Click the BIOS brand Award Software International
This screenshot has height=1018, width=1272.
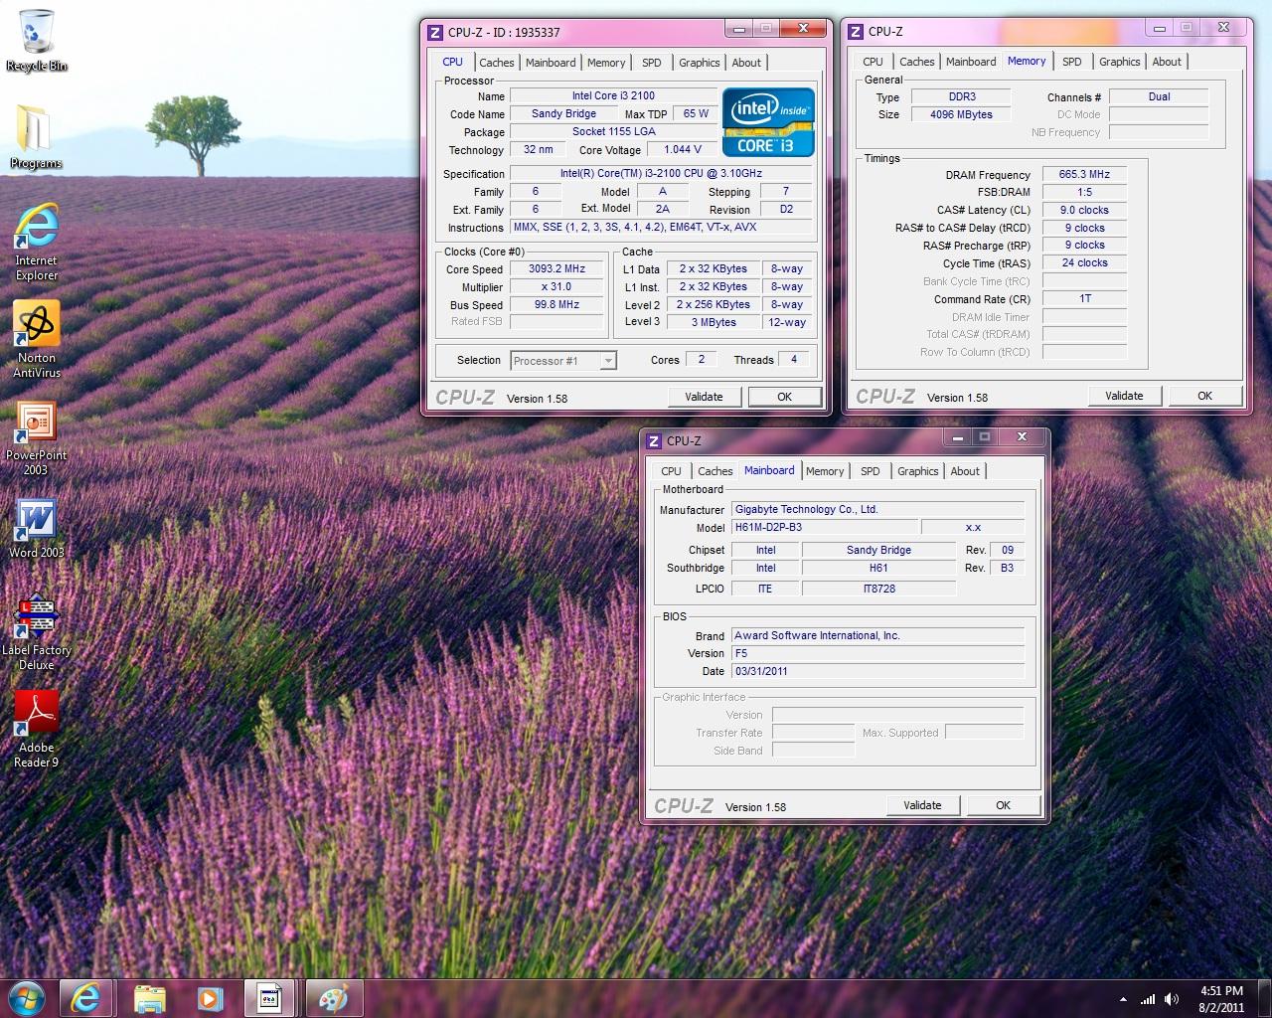(x=877, y=635)
